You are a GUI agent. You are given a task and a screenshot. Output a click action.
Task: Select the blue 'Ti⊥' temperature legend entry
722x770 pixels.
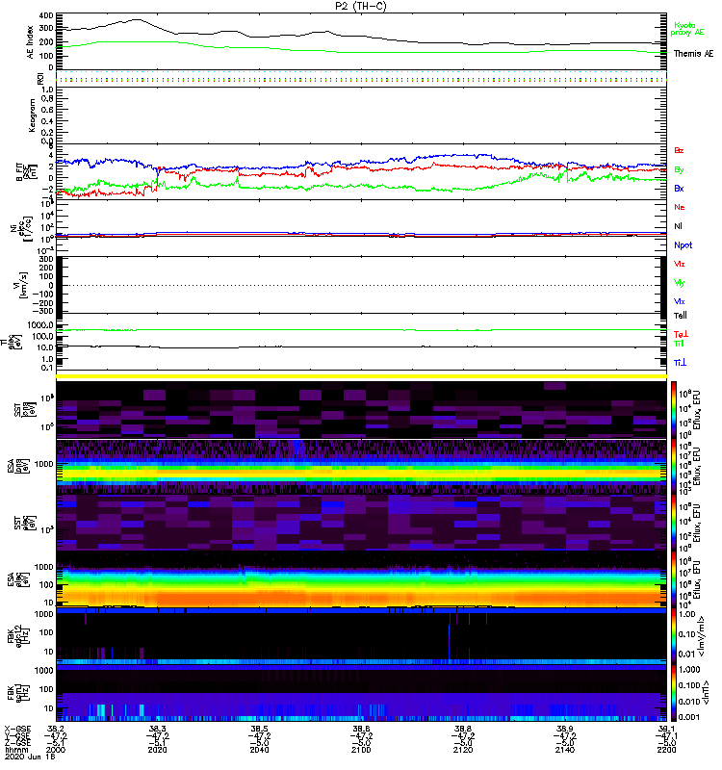[680, 363]
